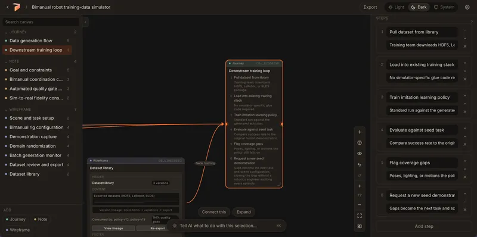The image size is (477, 237).
Task: Click View lineage in Dataset library card
Action: (113, 229)
